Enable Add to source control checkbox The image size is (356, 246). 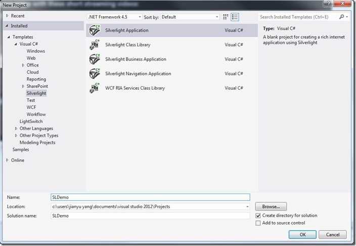[x=258, y=223]
